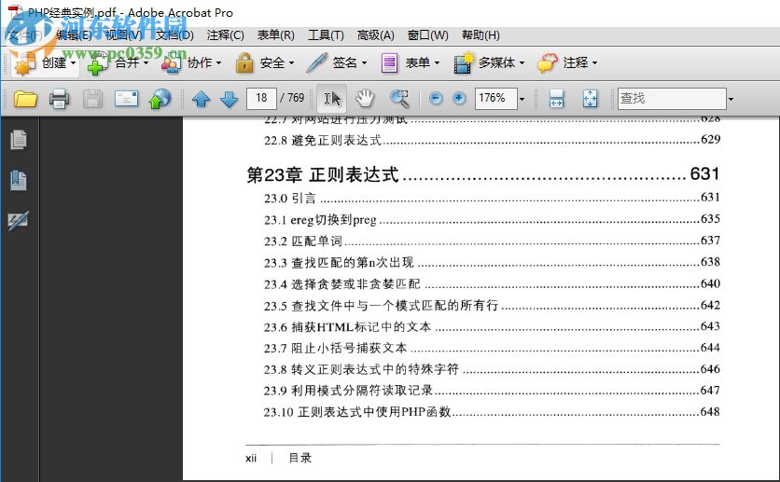Image resolution: width=780 pixels, height=482 pixels.
Task: Click the entry 23.4 选择贪婪或非贪婪匹配
Action: coord(342,283)
